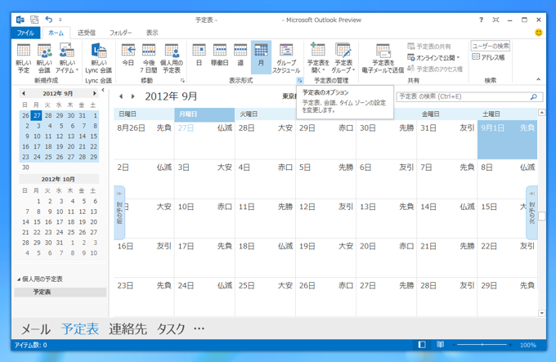Click the search magnifier icon
Viewport: 556px width, 362px height.
[x=534, y=96]
